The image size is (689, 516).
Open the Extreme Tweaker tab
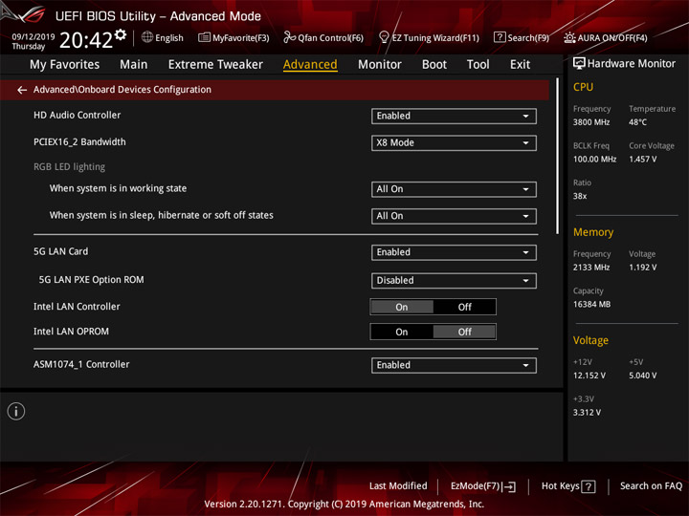[x=215, y=65]
